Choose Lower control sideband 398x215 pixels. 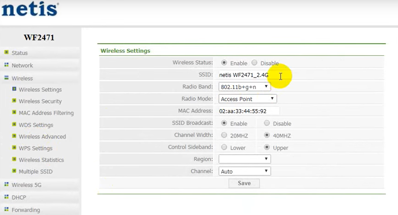coord(224,147)
